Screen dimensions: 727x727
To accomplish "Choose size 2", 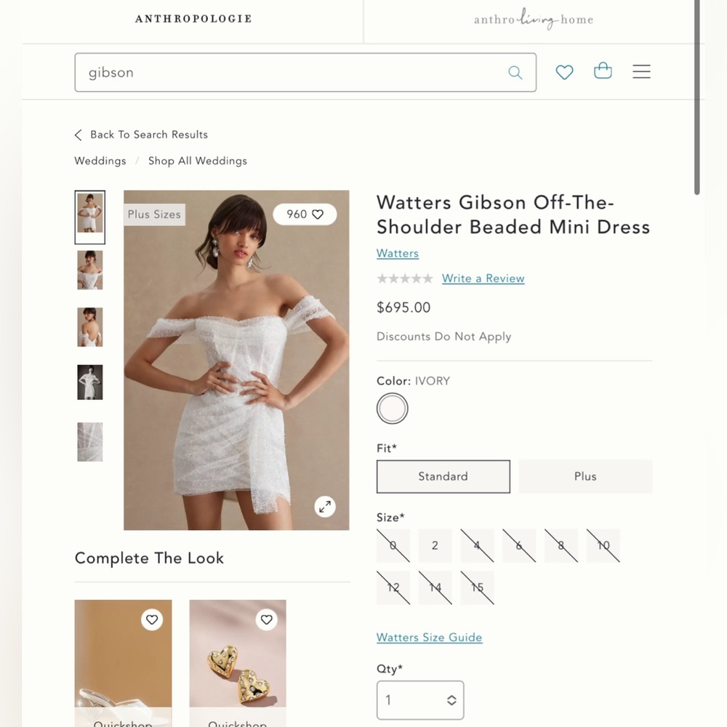I will pos(435,545).
